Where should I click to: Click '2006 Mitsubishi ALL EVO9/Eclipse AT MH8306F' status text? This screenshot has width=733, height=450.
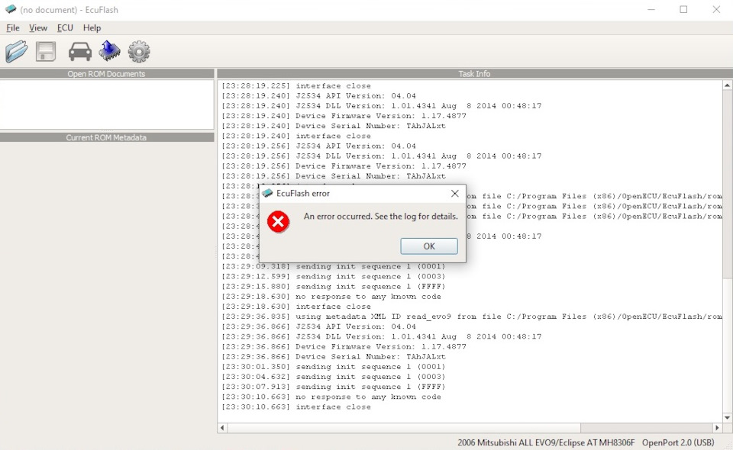(x=546, y=442)
